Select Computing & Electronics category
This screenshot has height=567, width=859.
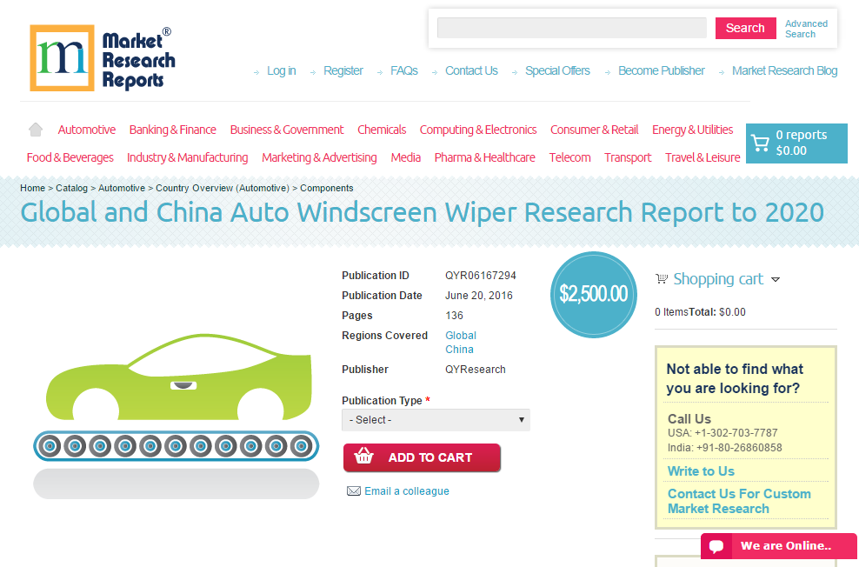pyautogui.click(x=477, y=130)
